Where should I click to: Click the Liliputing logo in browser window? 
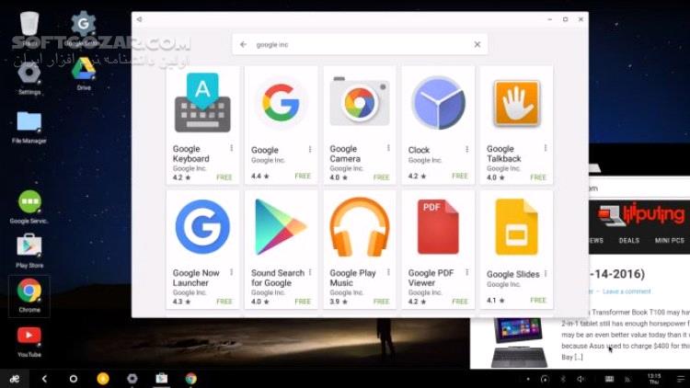tap(641, 214)
